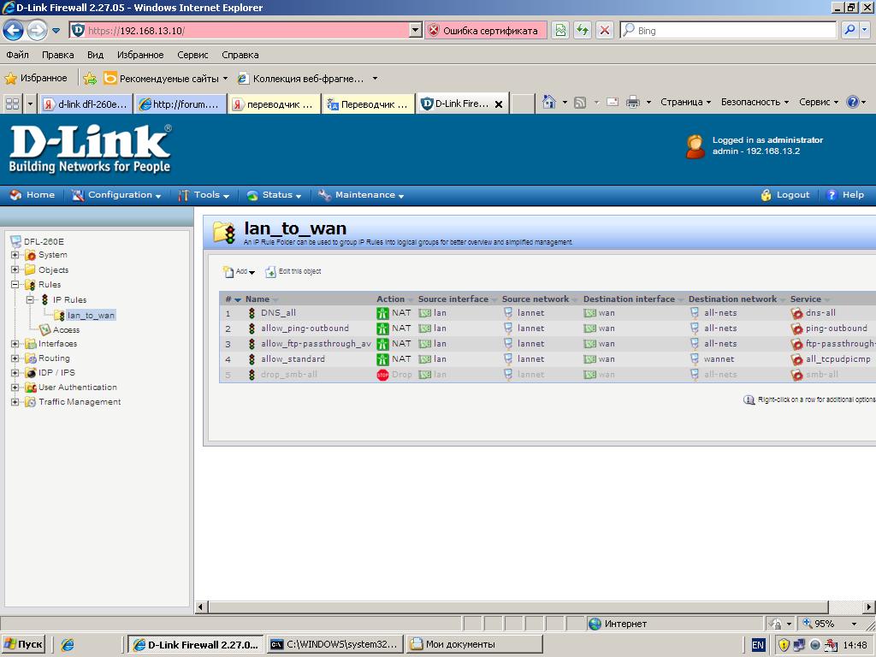Click dns-all service icon
The image size is (876, 657).
click(x=796, y=313)
